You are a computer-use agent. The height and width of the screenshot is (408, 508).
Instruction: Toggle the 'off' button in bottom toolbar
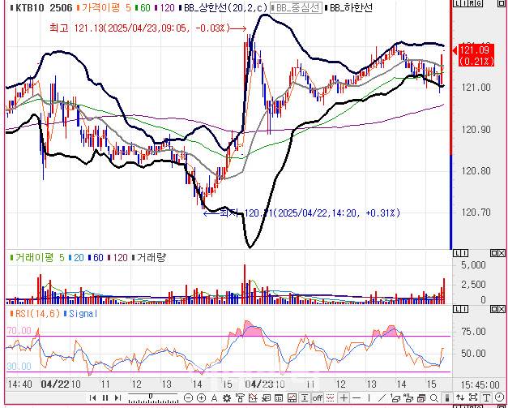point(318,397)
